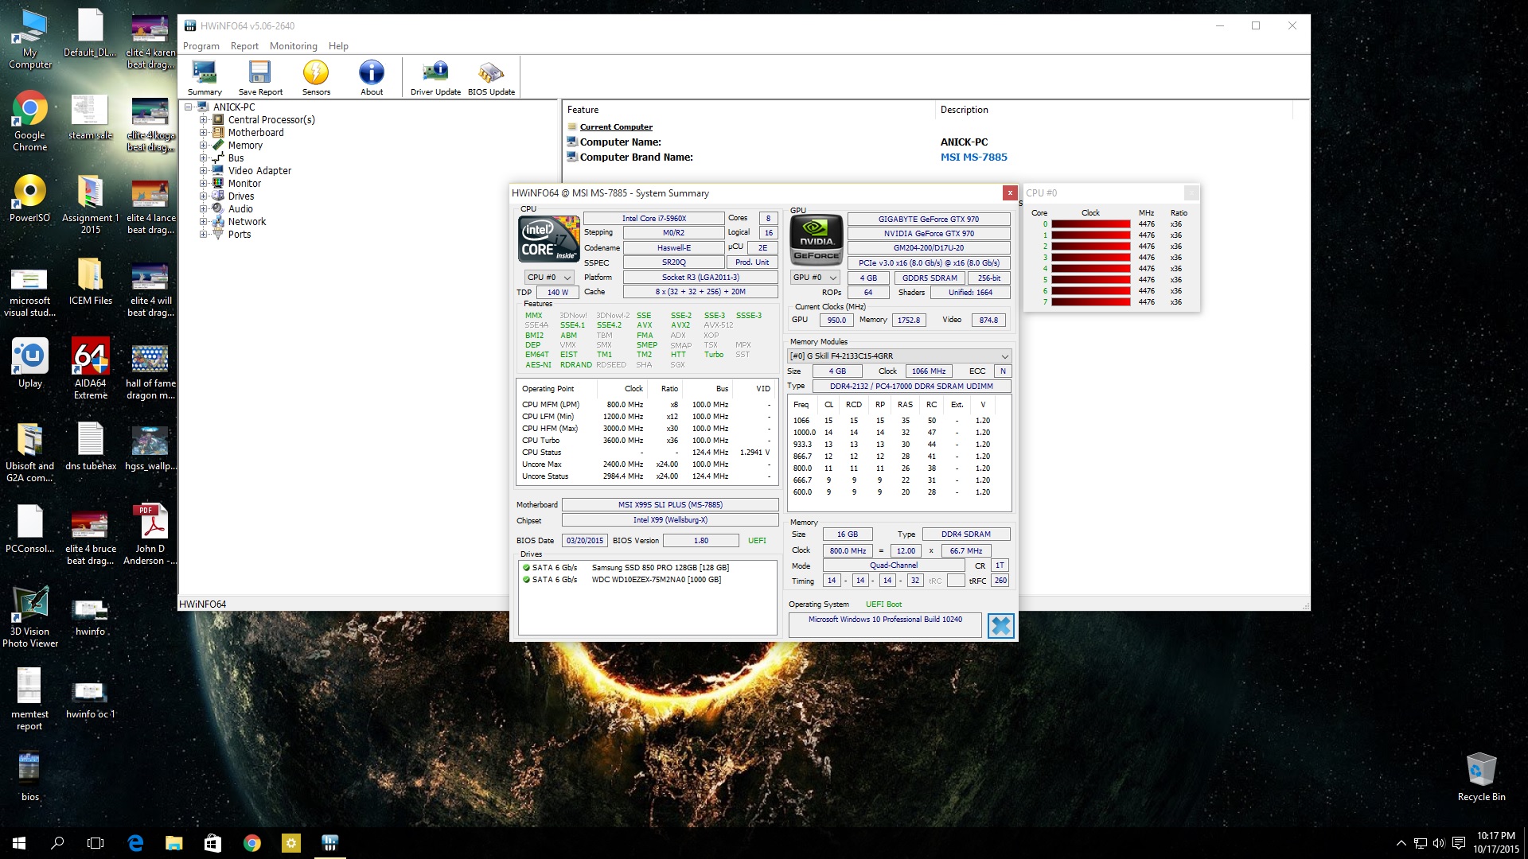Open the Monitoring menu
Viewport: 1528px width, 859px height.
tap(293, 46)
